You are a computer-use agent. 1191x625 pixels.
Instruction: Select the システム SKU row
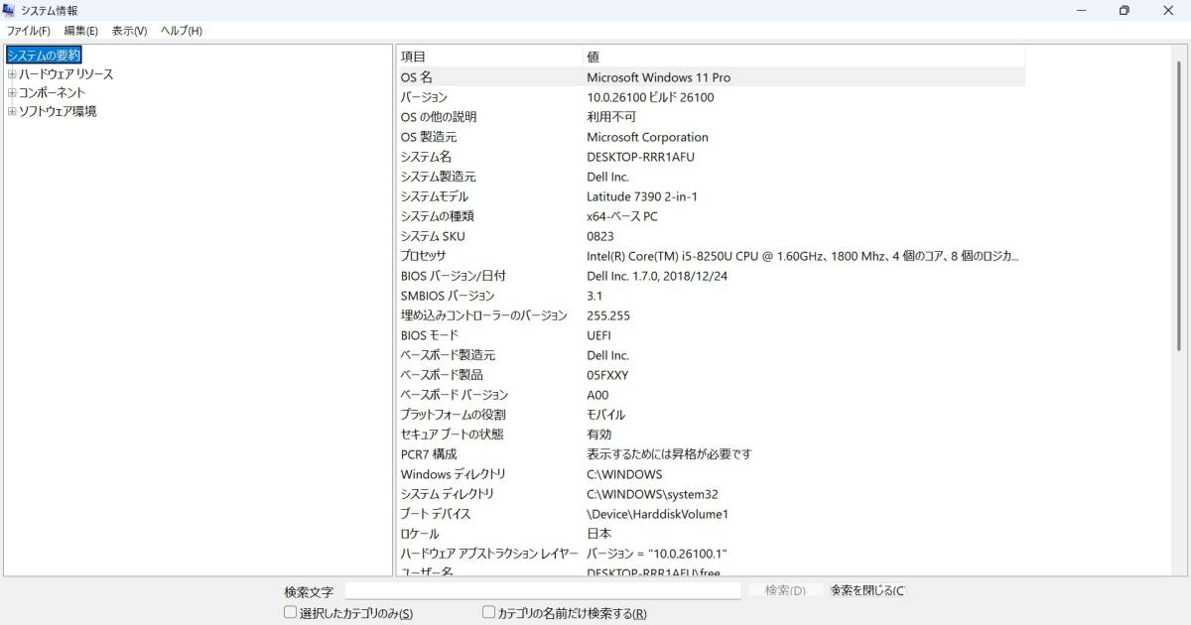(x=711, y=236)
